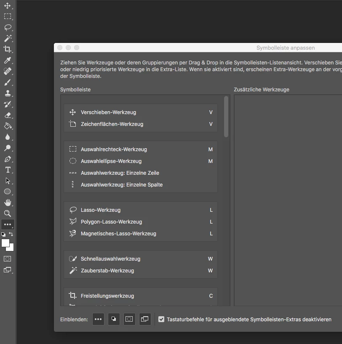Click the shortcut L of Lasso-Werkzeug
Viewport: 342px width, 344px height.
click(x=211, y=210)
